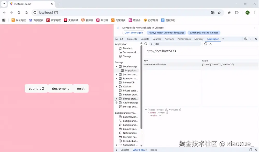Open Google Translate icon in address bar
259x152 pixels.
point(213,12)
